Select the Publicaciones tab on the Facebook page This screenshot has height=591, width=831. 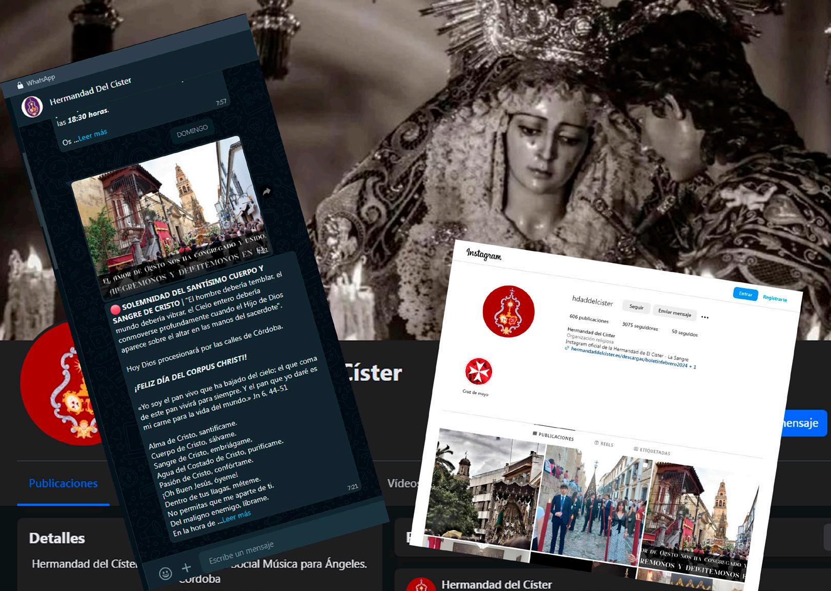coord(63,483)
